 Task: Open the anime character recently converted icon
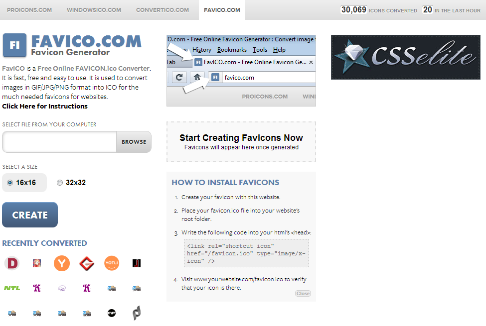(x=37, y=263)
